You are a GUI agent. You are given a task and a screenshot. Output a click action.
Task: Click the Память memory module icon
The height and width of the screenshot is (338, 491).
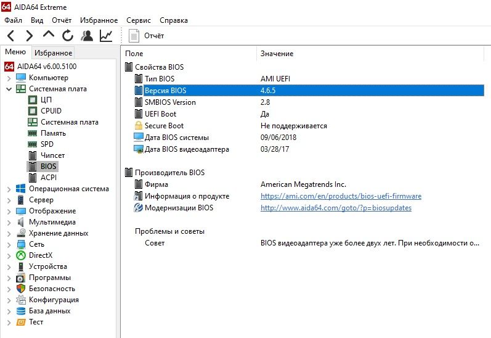[33, 133]
